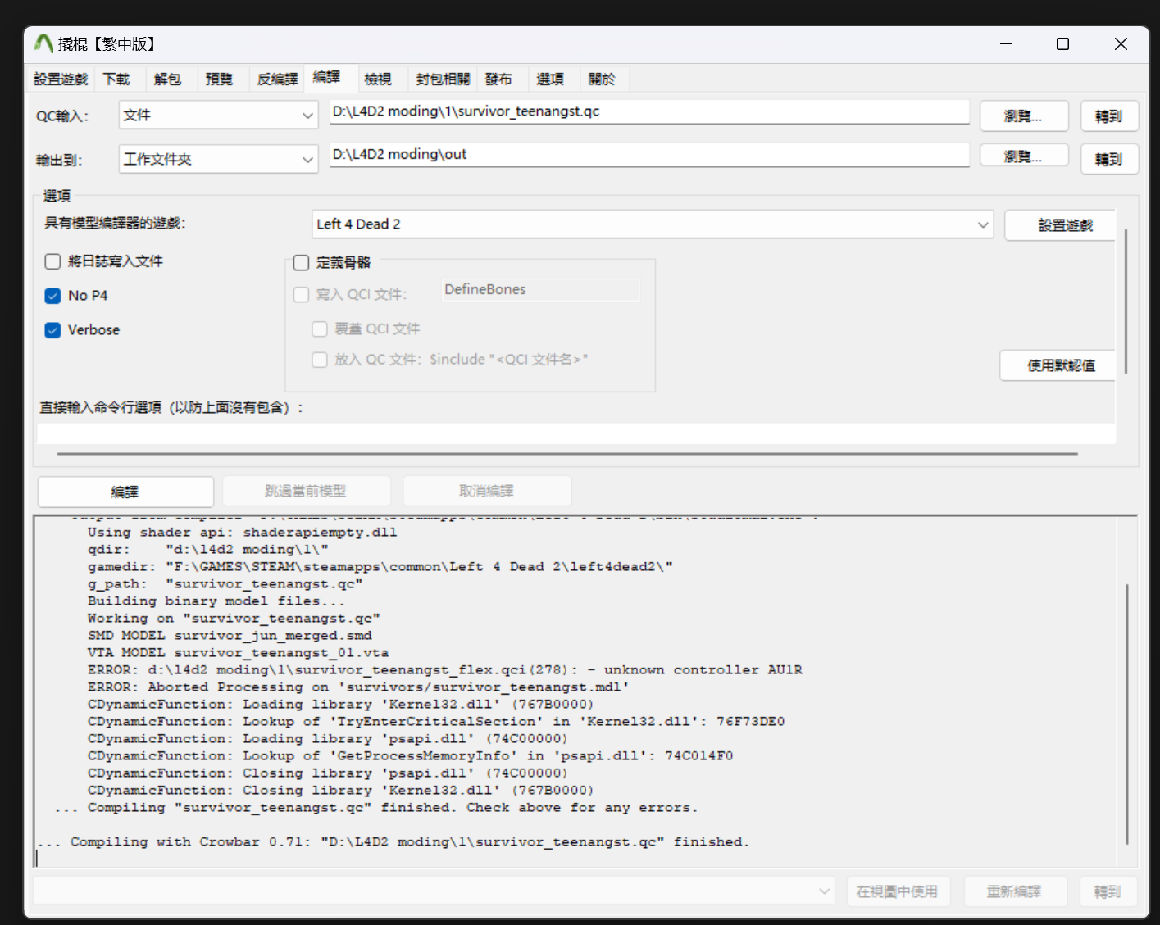Click 'Building binary model files...' log line

(x=216, y=601)
